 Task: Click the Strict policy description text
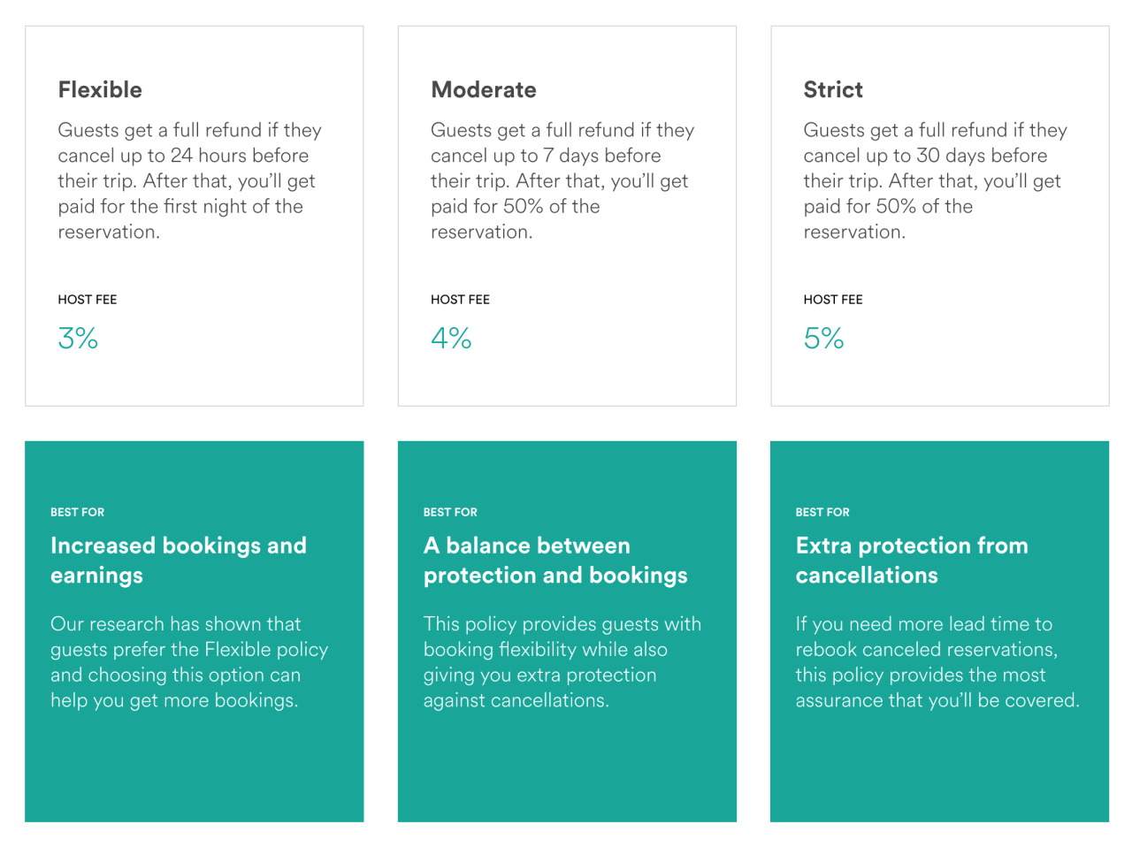(935, 181)
